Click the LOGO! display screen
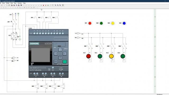 click(x=40, y=55)
